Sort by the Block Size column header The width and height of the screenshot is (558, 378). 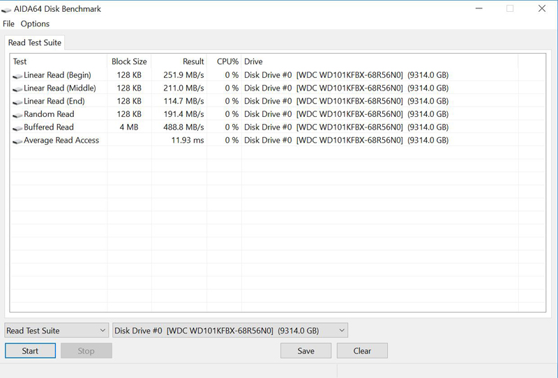(129, 61)
